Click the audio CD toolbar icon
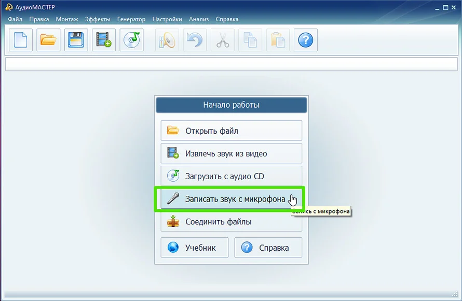The height and width of the screenshot is (301, 462). click(132, 40)
